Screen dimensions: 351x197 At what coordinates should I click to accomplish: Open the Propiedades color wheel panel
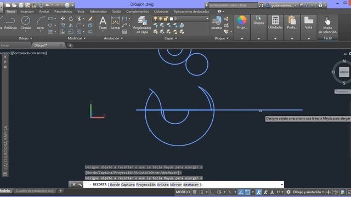242,22
